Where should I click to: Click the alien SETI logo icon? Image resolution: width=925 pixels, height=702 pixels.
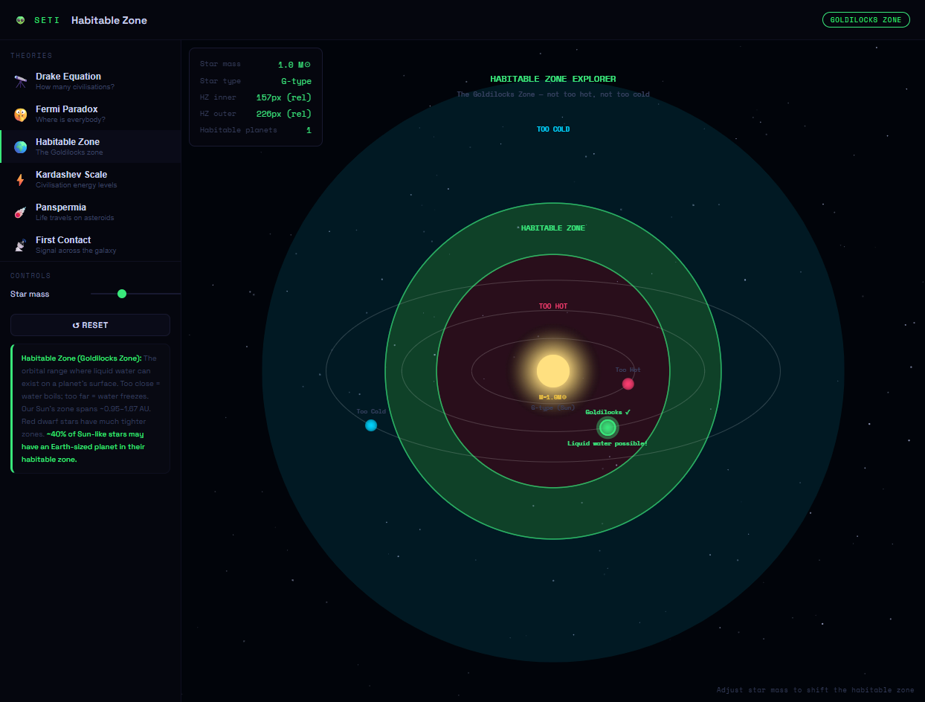[x=20, y=20]
